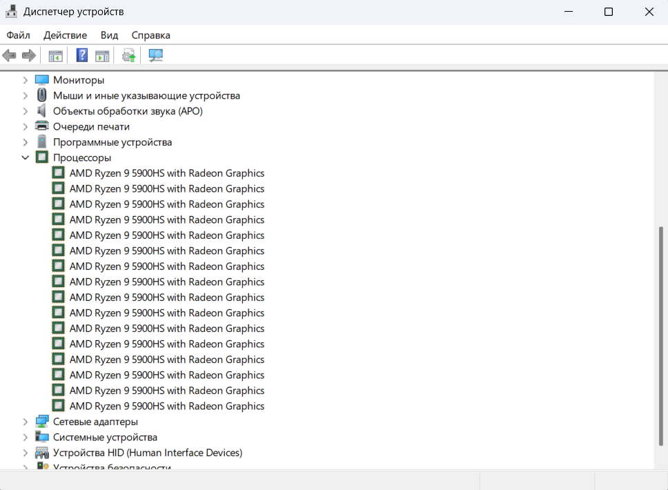Expand Объекты обработки звука (APO)
Screen dimensions: 668x490
tap(25, 111)
